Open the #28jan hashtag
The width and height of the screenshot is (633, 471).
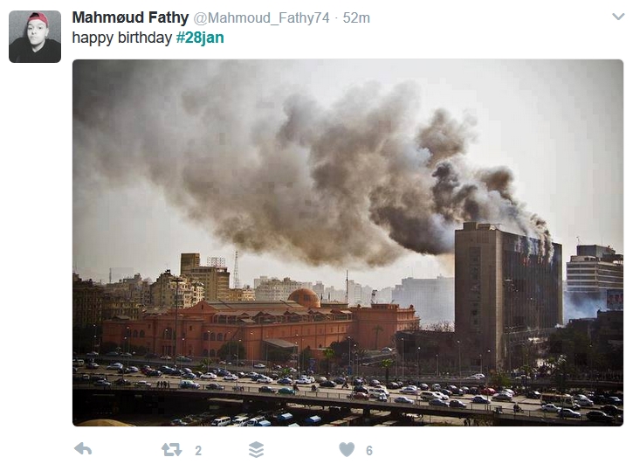[200, 38]
